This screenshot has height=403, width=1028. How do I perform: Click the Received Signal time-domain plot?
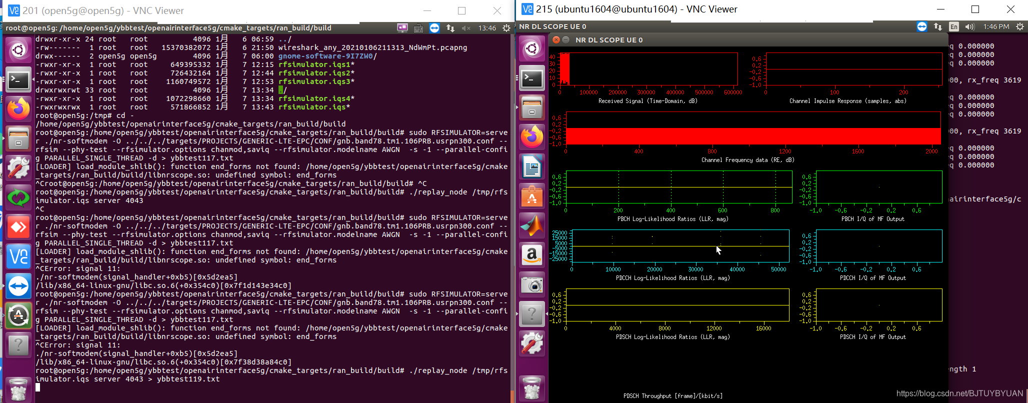[648, 69]
